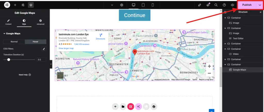Select the Text Editor item in Structure
264x112 pixels.
point(238,38)
